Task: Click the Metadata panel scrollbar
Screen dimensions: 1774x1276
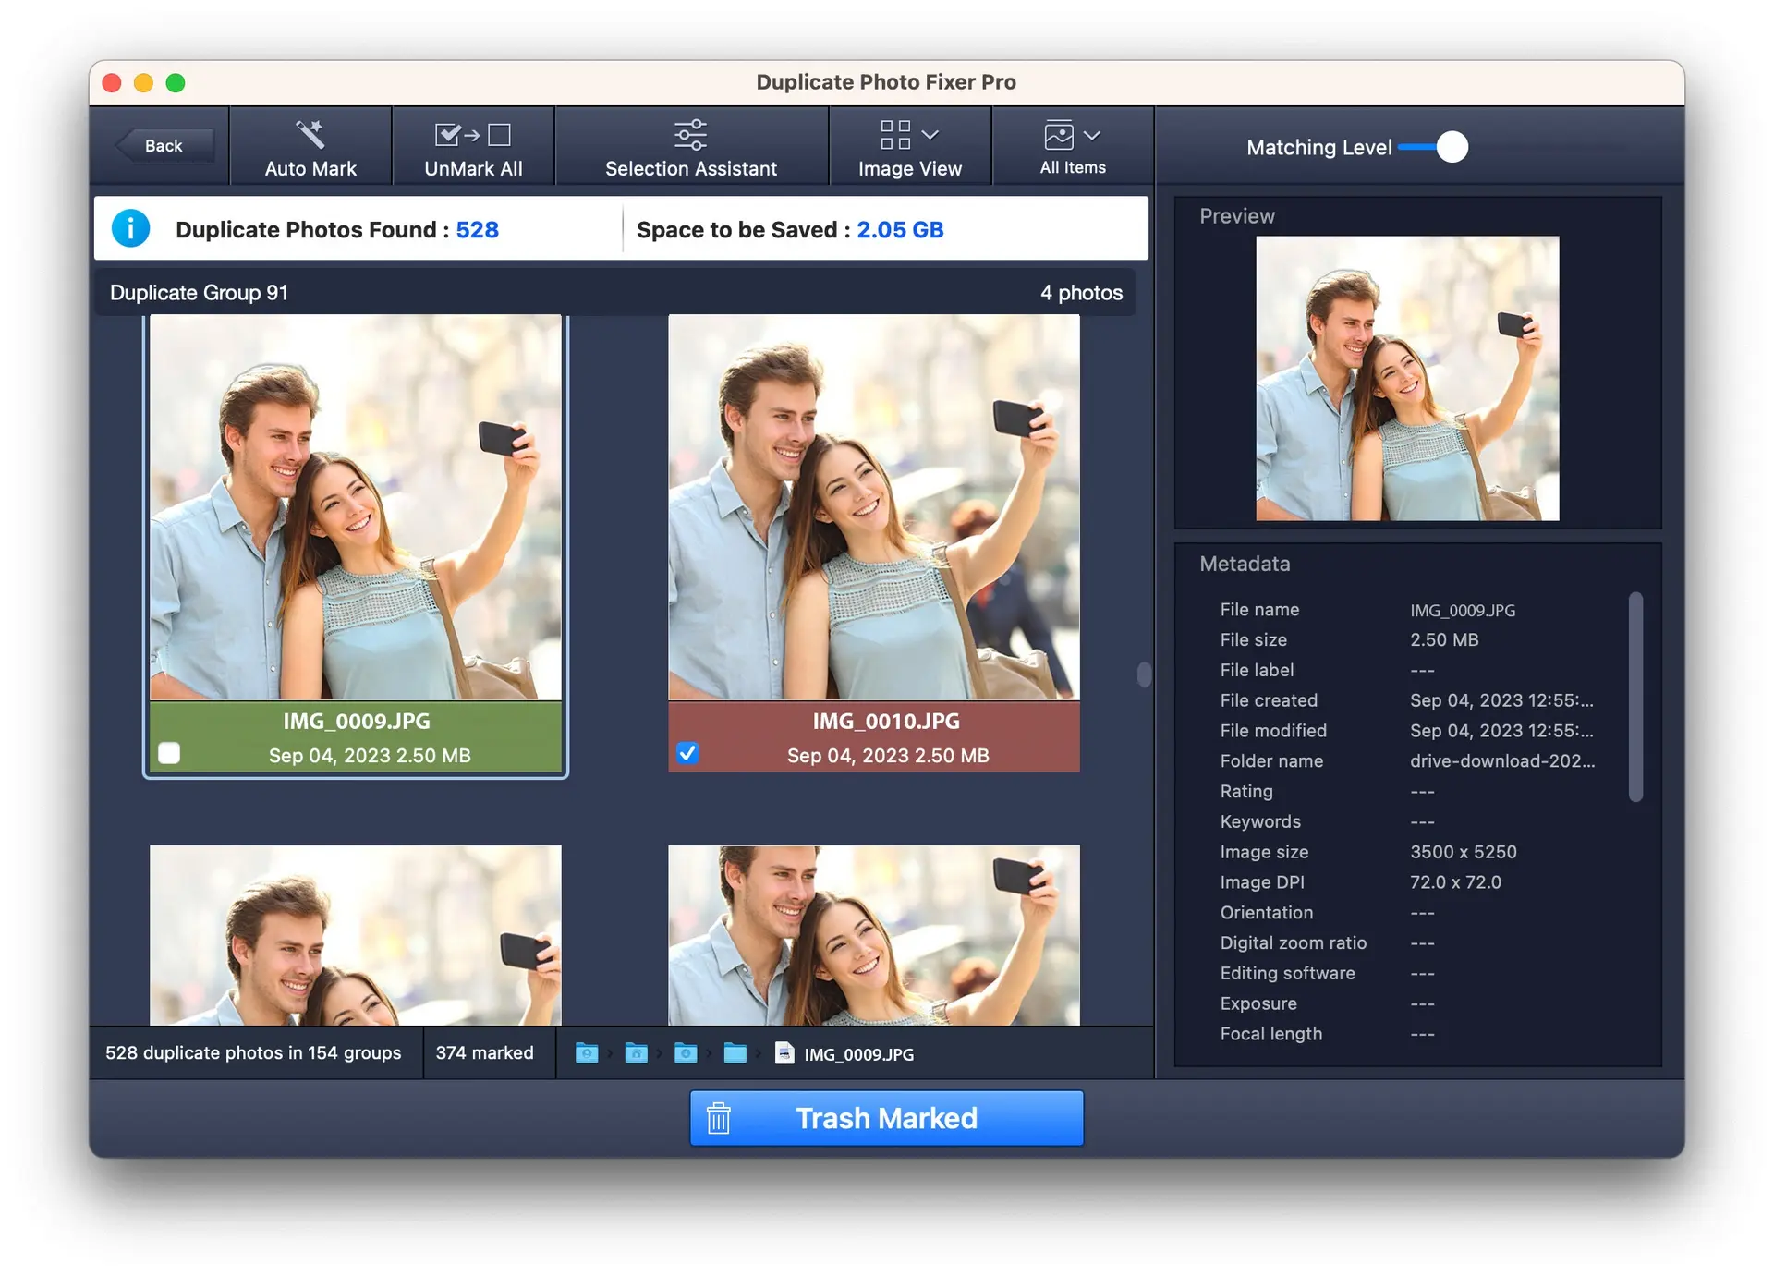Action: click(1635, 697)
